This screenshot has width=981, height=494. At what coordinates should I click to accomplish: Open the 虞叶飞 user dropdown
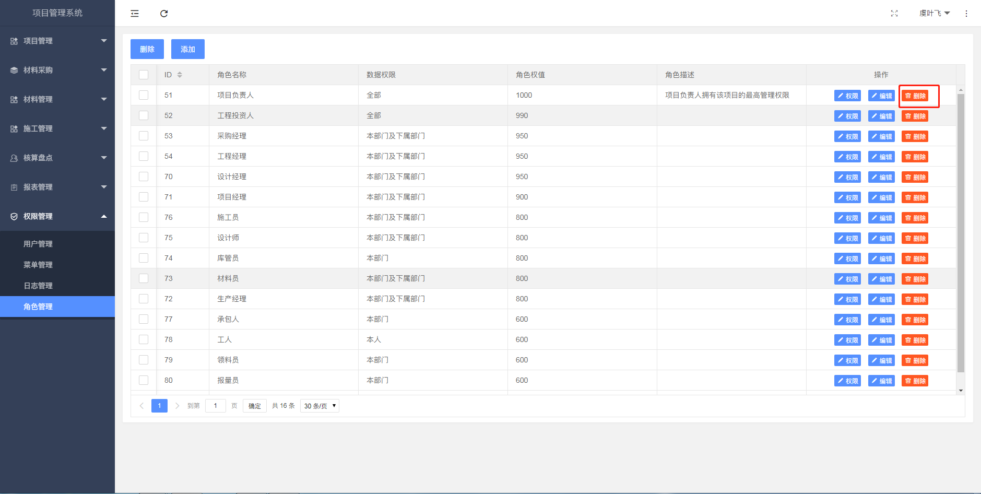click(x=935, y=14)
